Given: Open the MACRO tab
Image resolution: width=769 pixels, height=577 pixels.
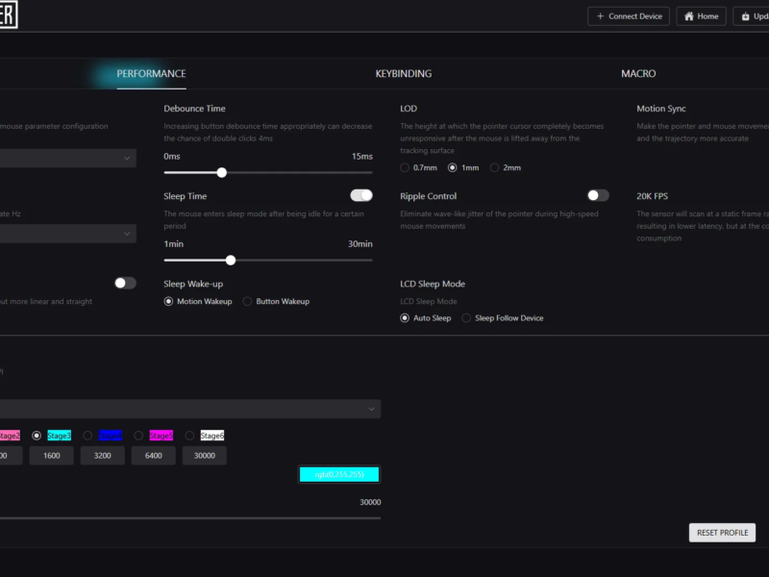Looking at the screenshot, I should tap(638, 74).
